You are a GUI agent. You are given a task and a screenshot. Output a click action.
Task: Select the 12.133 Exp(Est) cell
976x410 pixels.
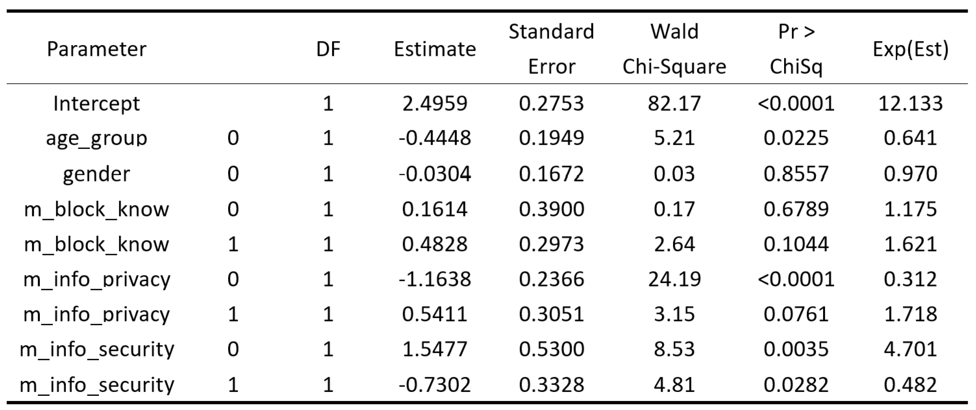click(x=910, y=103)
